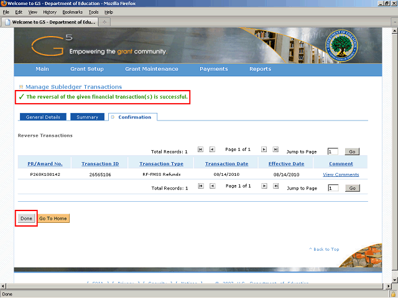Sort by Transaction Type column
398x298 pixels.
click(161, 164)
